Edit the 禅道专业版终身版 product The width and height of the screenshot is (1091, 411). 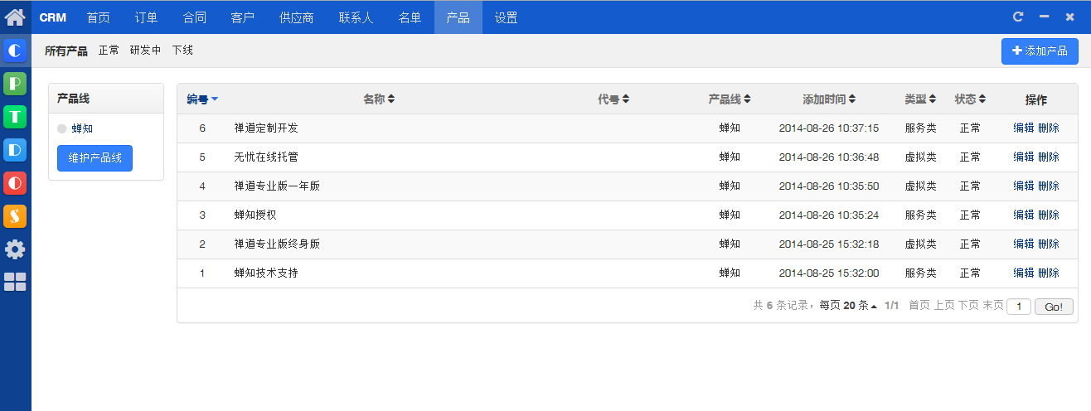[x=1023, y=244]
